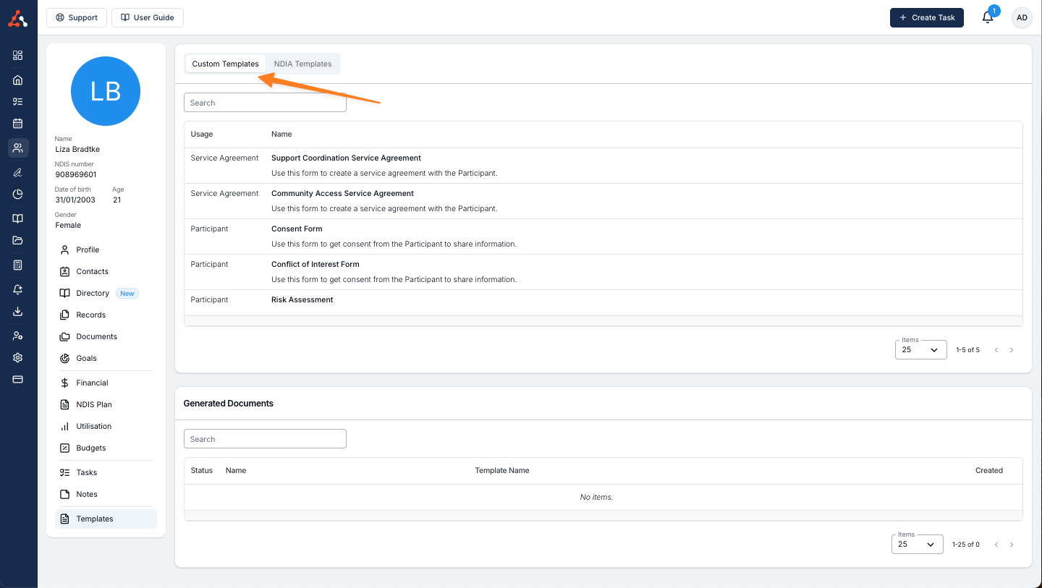1042x588 pixels.
Task: Expand Generated Documents items per page dropdown
Action: tap(917, 545)
